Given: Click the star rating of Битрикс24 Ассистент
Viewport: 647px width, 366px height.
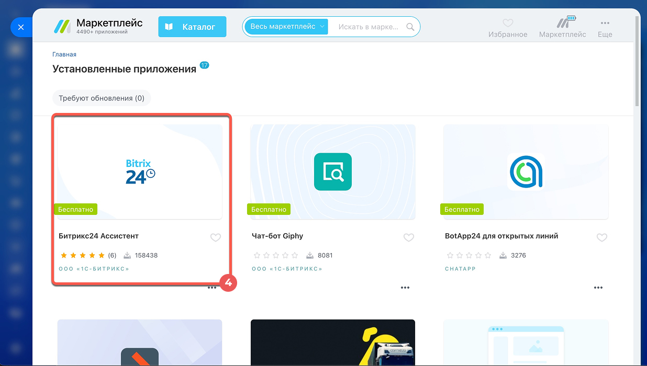Looking at the screenshot, I should click(x=82, y=256).
